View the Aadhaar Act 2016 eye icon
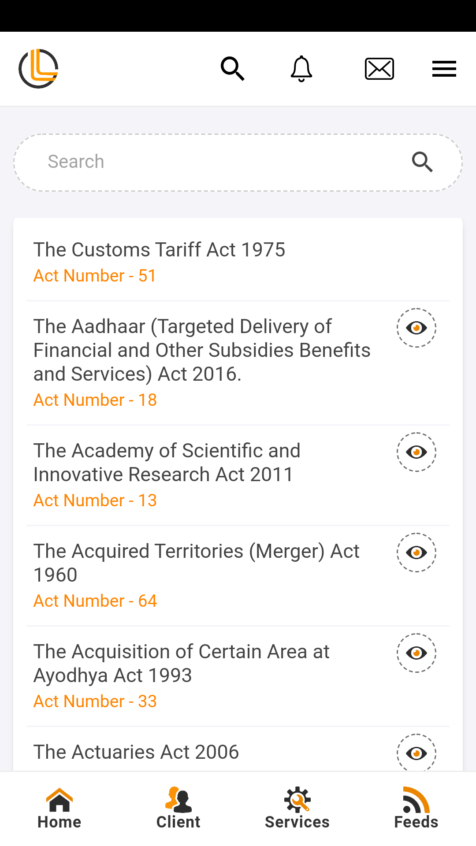The height and width of the screenshot is (846, 476). click(416, 328)
